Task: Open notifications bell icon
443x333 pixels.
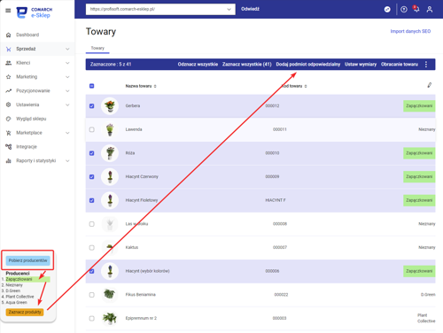Action: click(416, 9)
